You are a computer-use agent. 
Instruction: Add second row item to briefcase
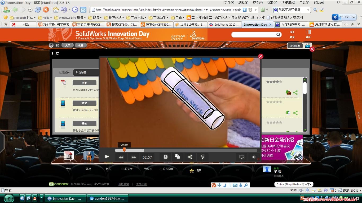(288, 113)
